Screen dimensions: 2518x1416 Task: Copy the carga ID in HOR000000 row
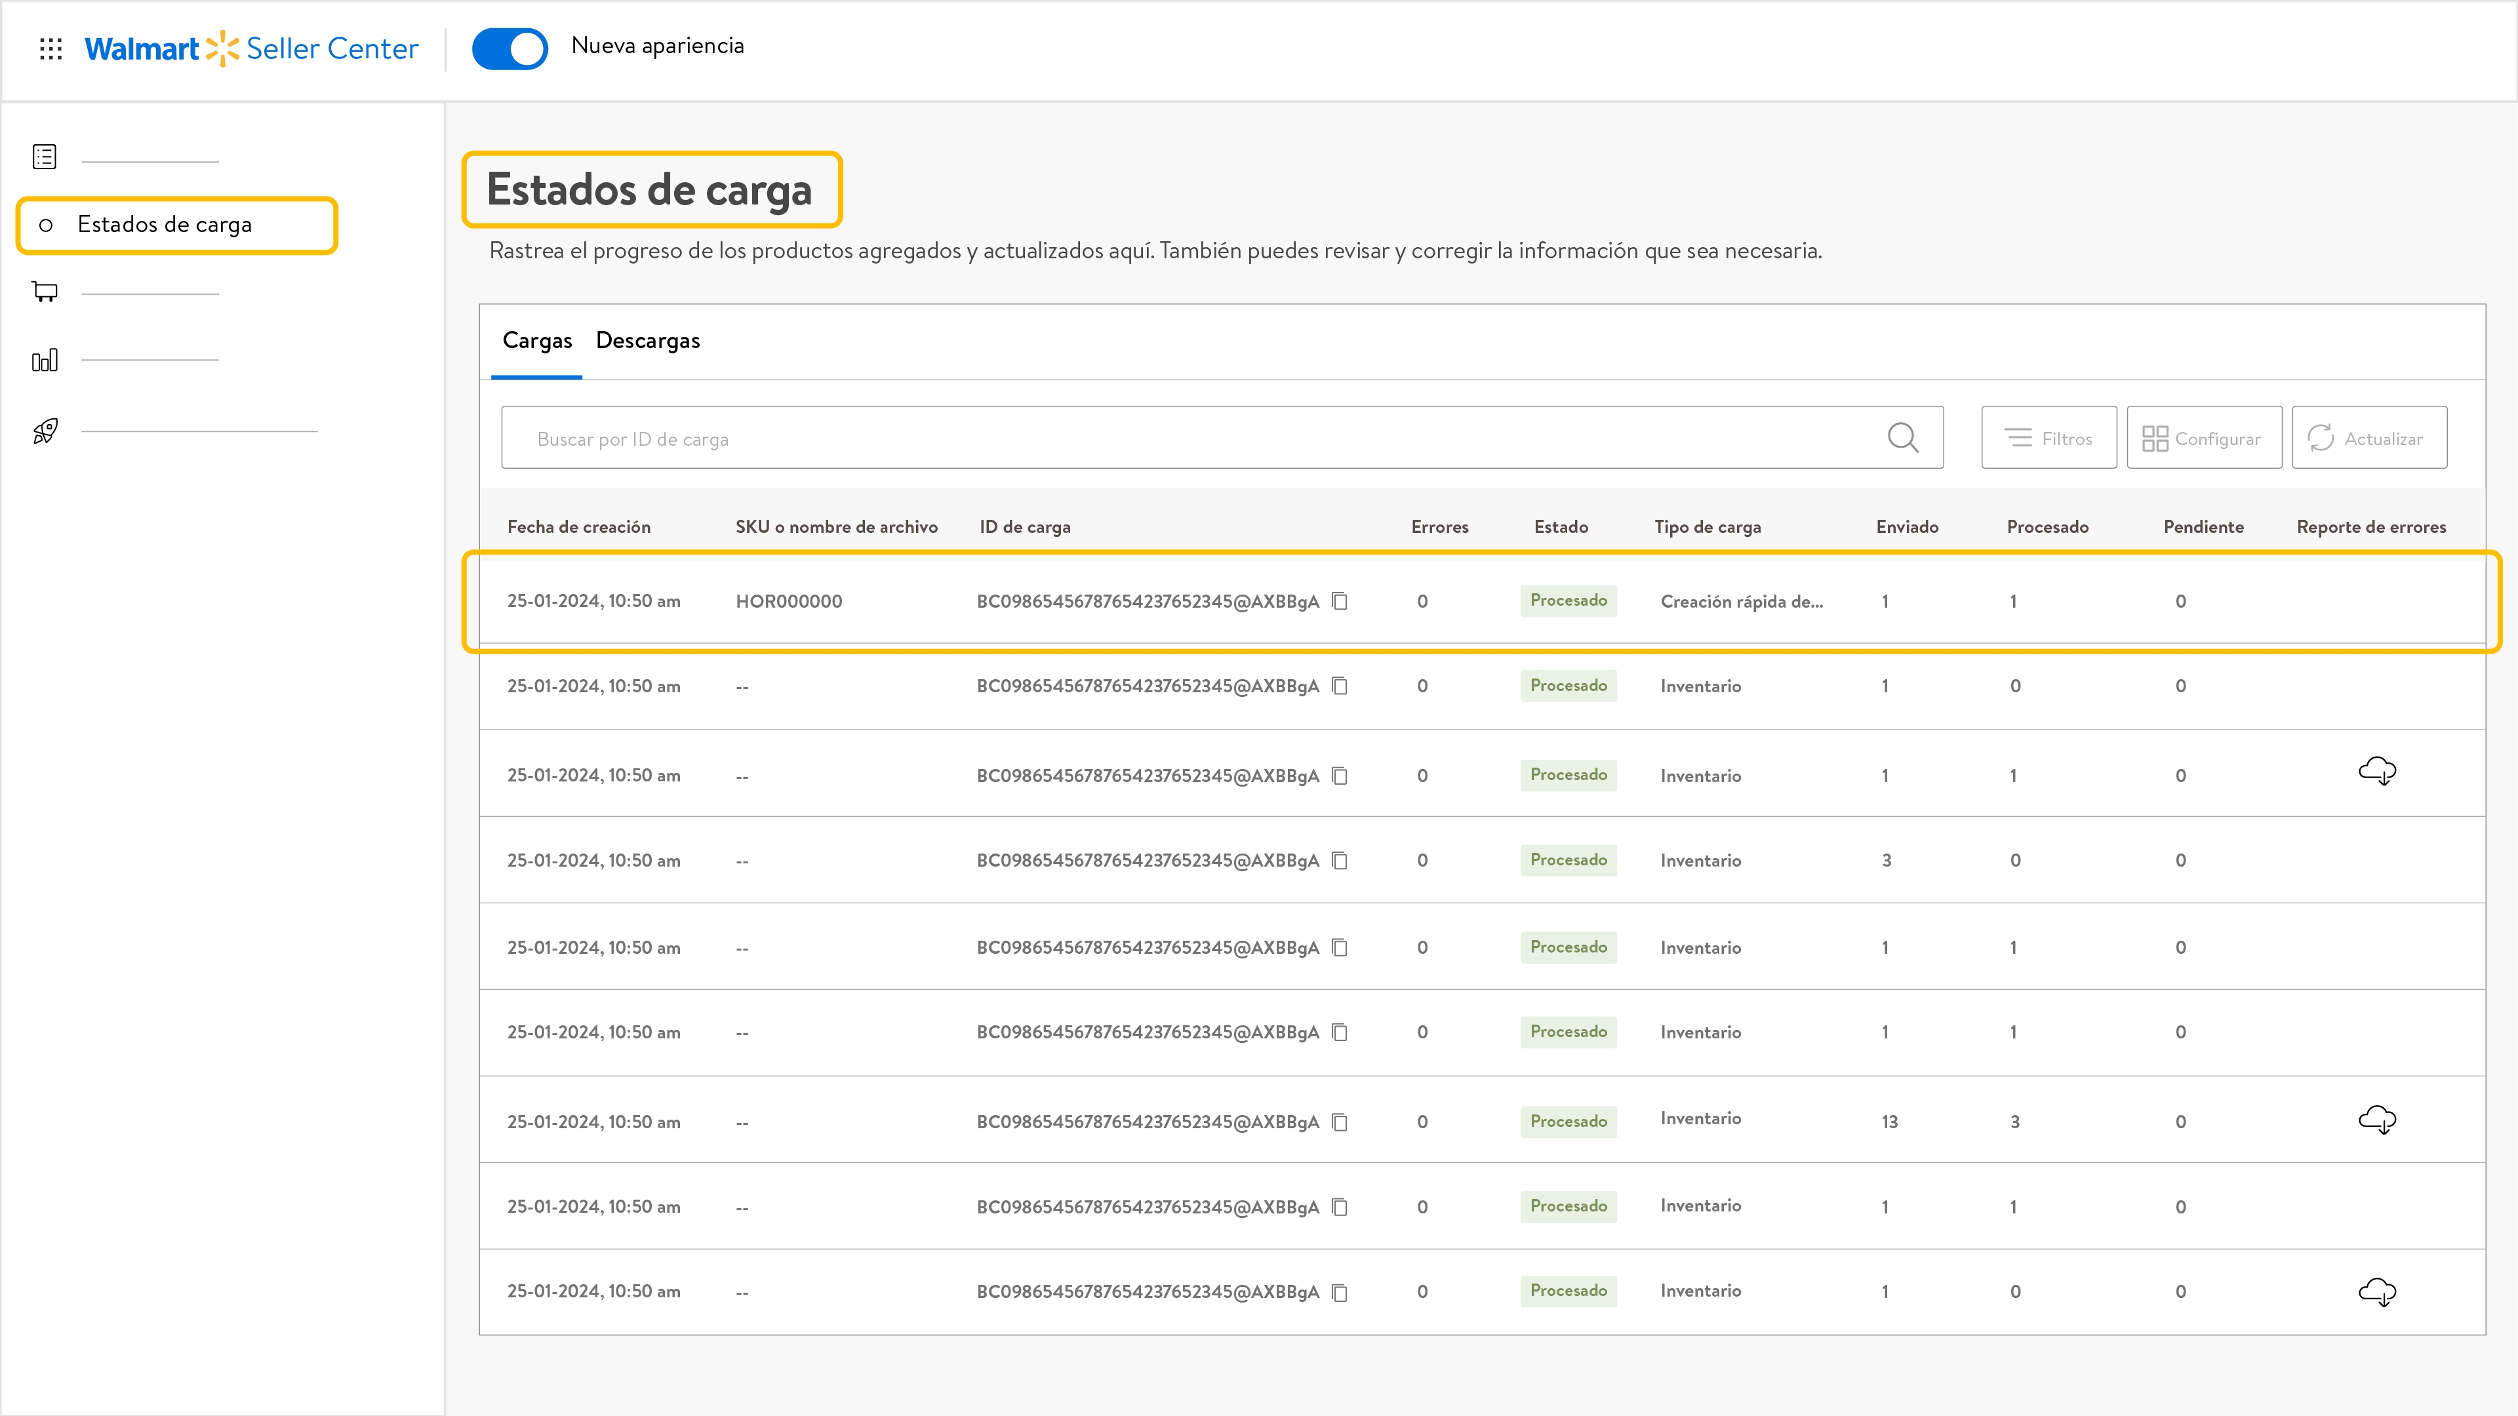coord(1340,601)
